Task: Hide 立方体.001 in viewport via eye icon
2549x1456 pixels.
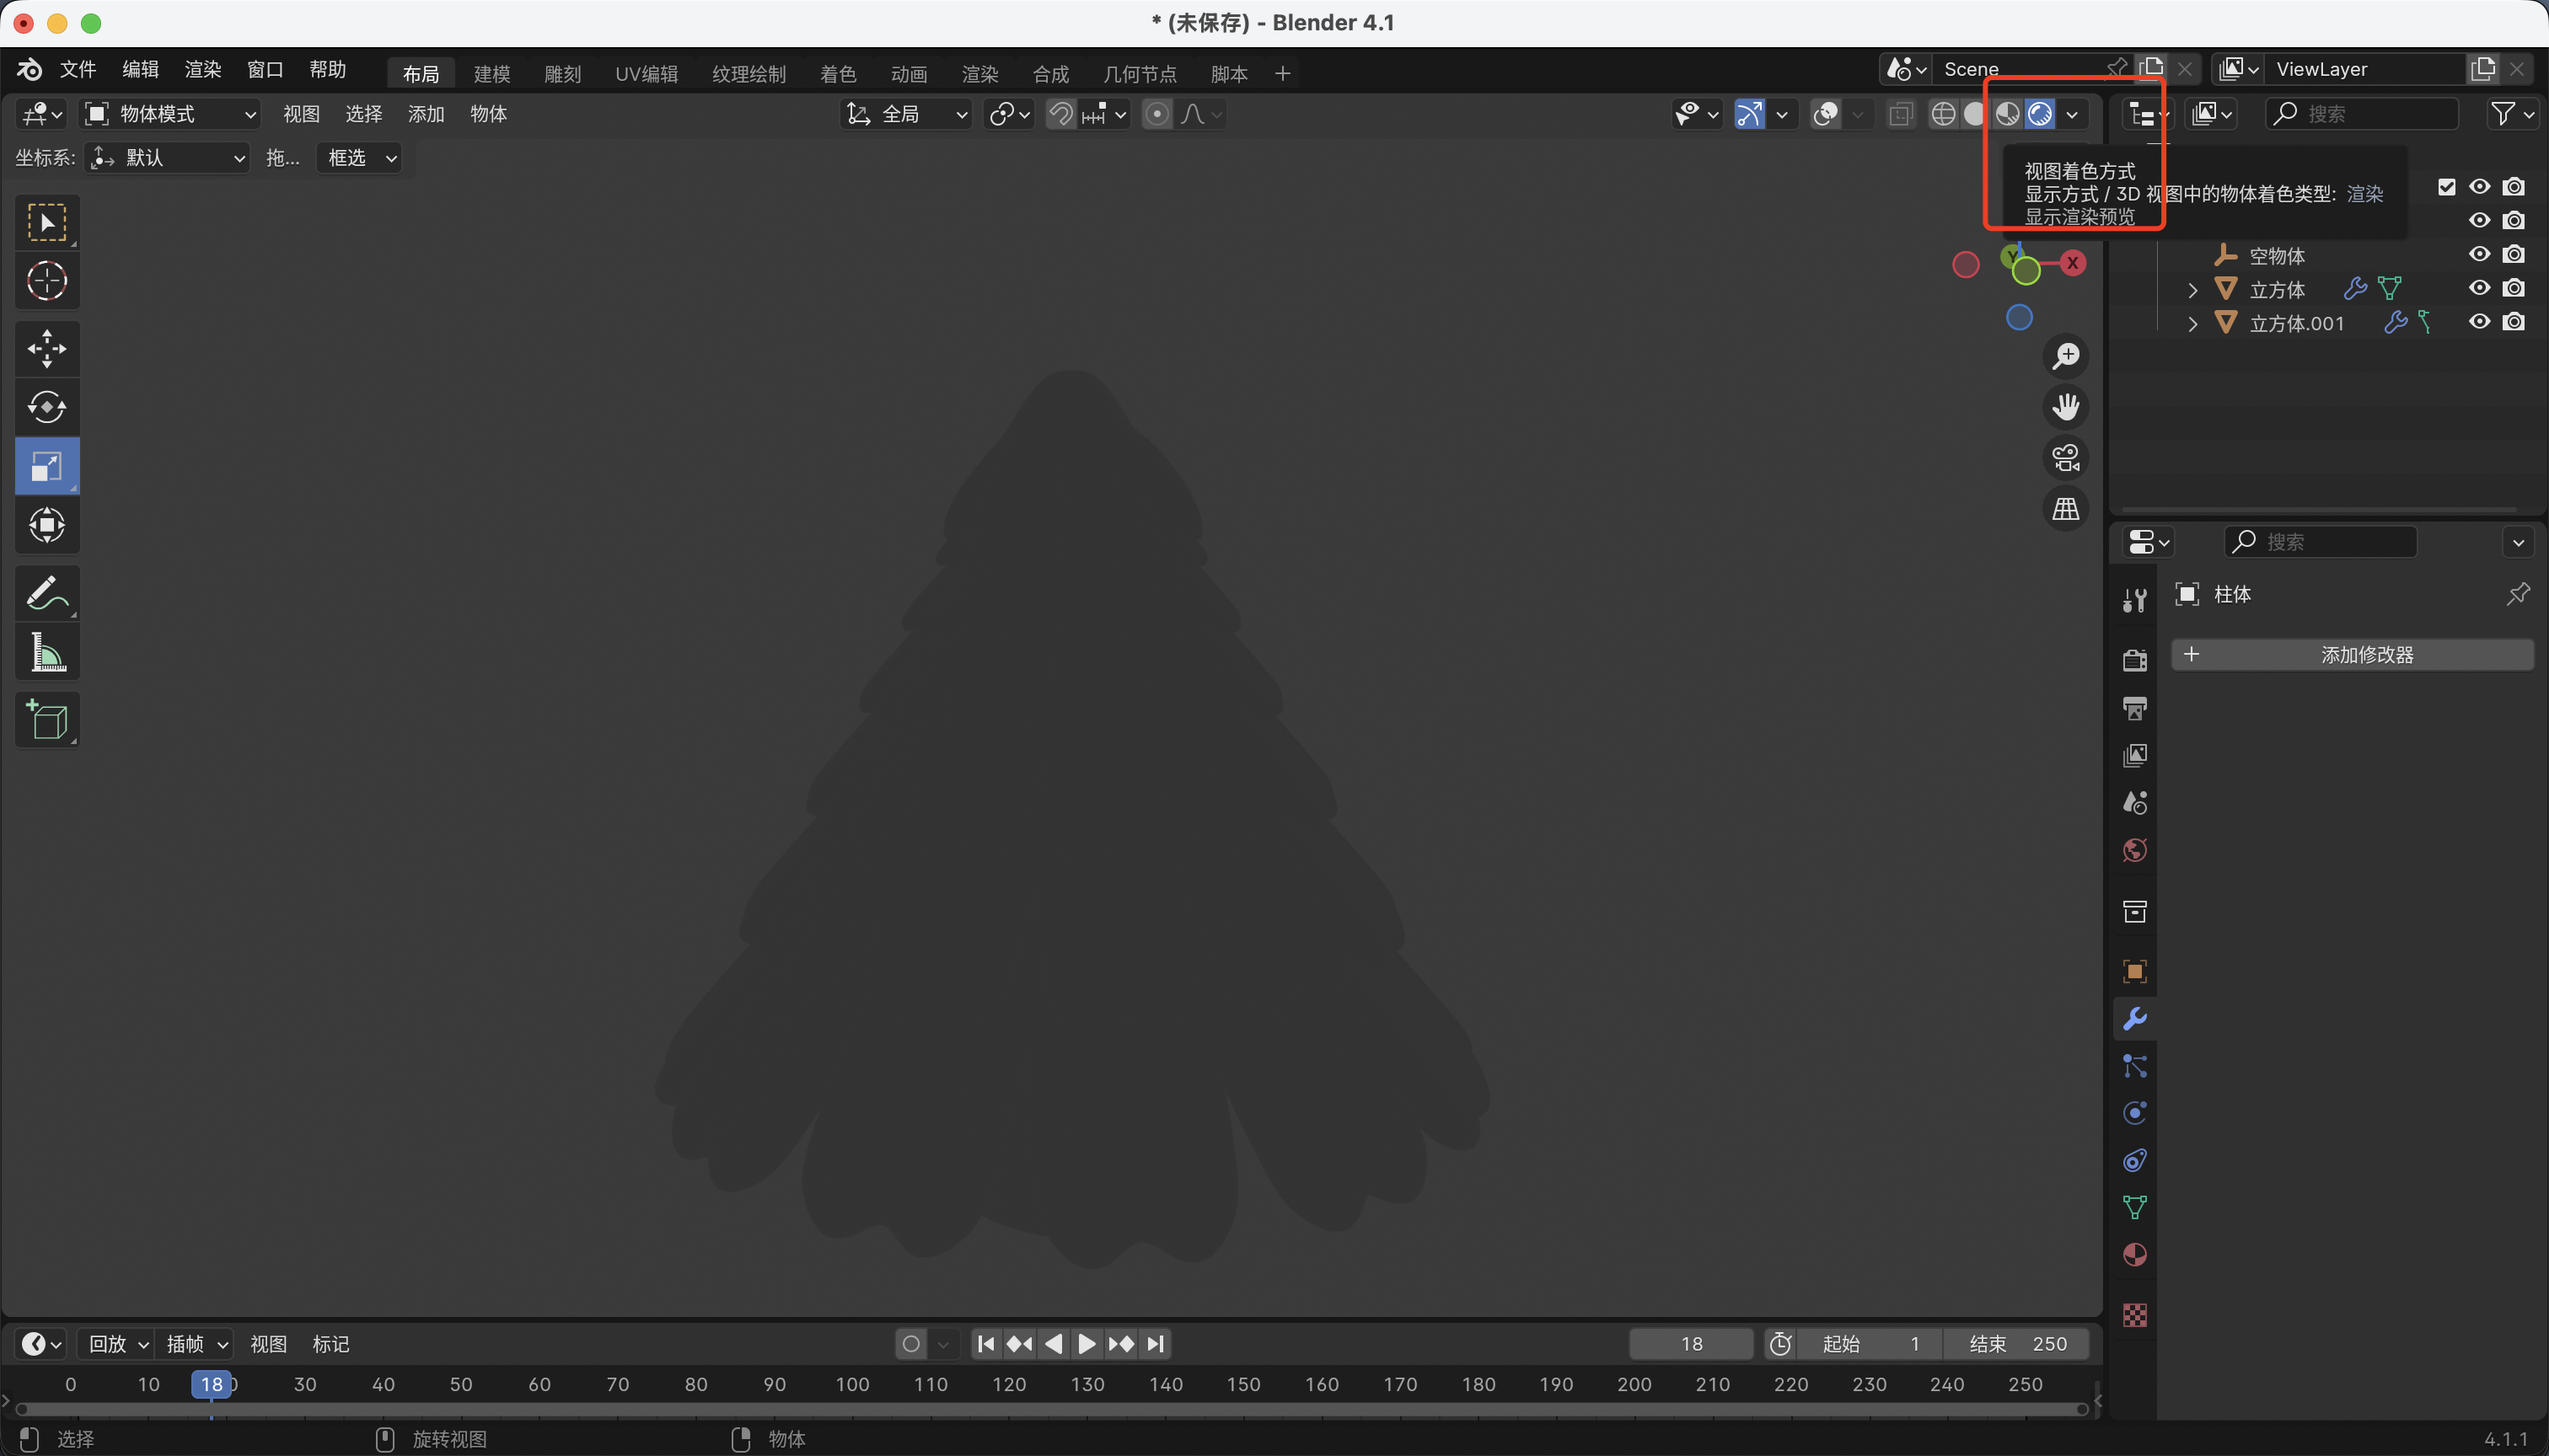Action: click(x=2479, y=322)
